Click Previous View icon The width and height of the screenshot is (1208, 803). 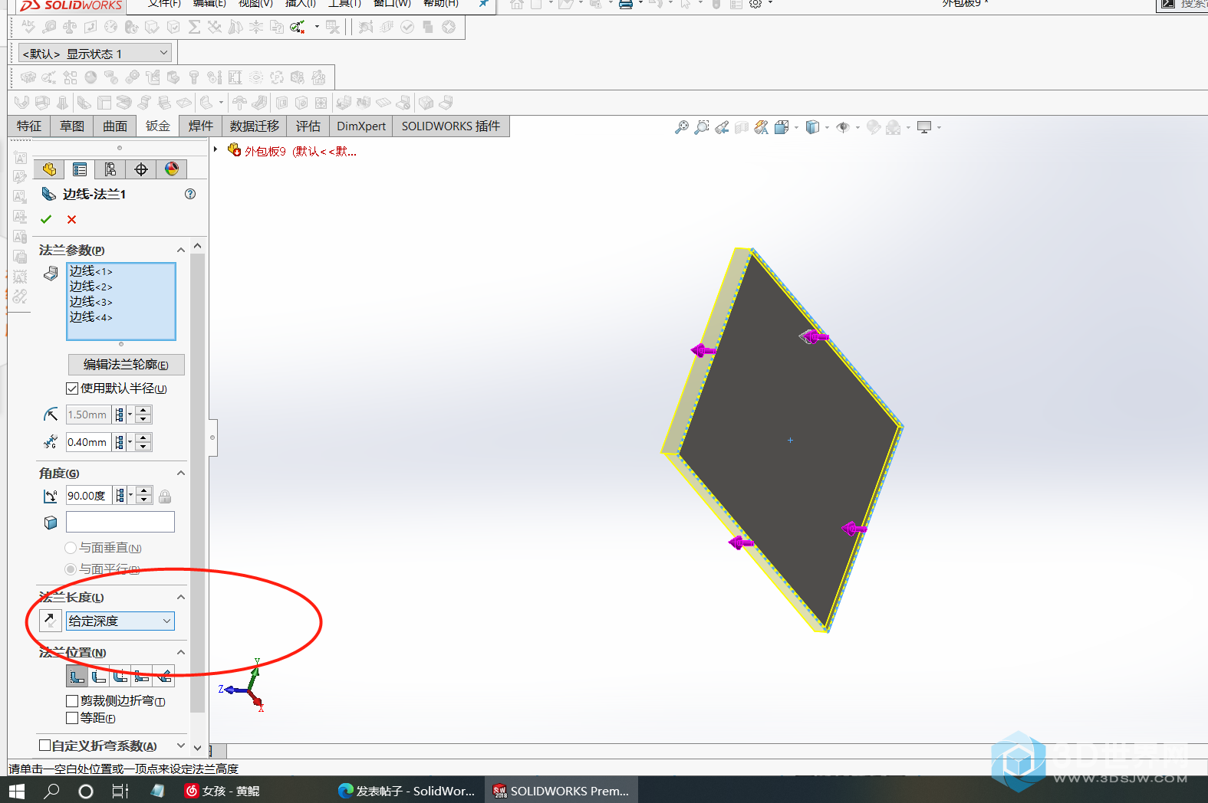click(722, 127)
